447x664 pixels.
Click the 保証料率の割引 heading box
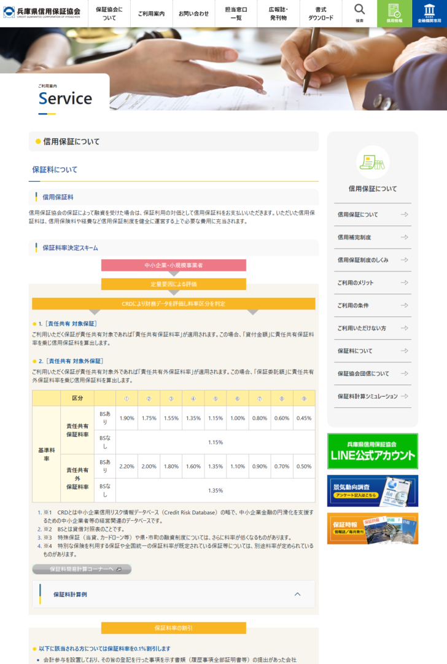click(x=174, y=628)
